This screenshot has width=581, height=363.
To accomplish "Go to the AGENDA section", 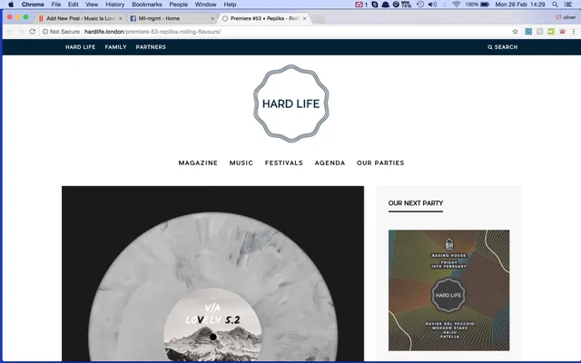I will (x=330, y=163).
